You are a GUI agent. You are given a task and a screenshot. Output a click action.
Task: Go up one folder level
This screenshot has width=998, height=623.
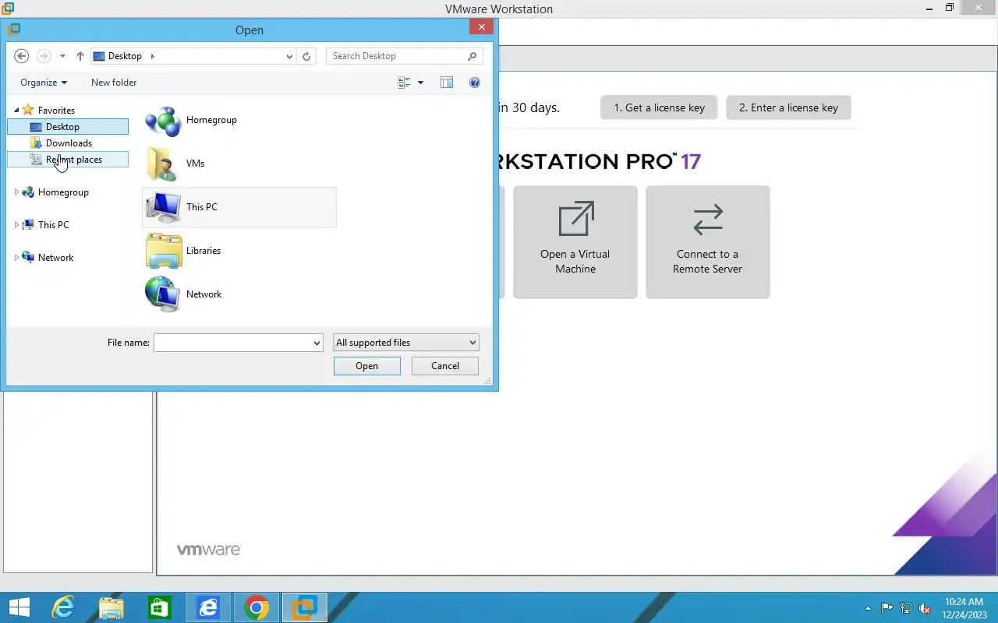click(x=80, y=56)
